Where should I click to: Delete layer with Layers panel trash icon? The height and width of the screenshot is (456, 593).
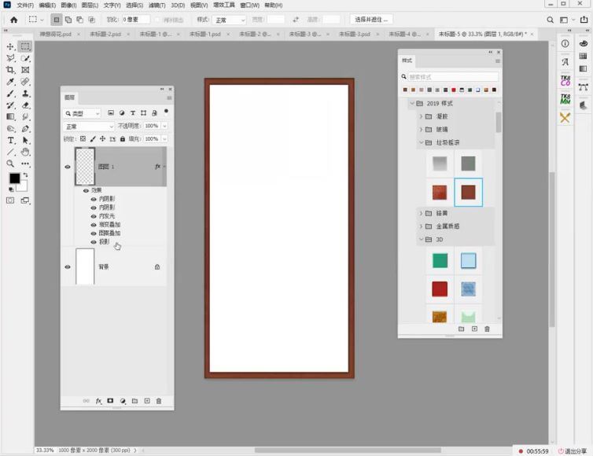click(159, 401)
